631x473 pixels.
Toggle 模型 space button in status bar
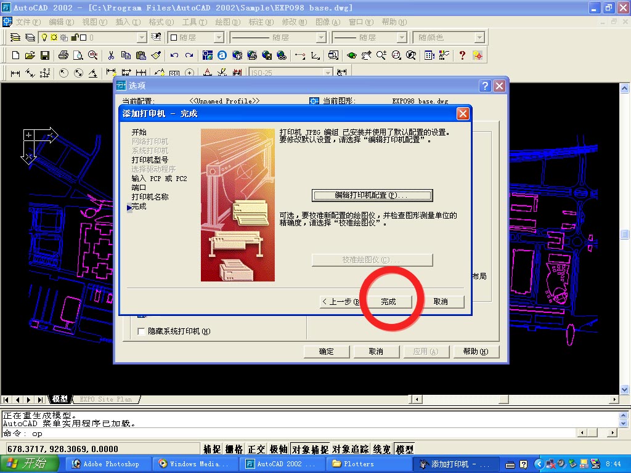(404, 449)
